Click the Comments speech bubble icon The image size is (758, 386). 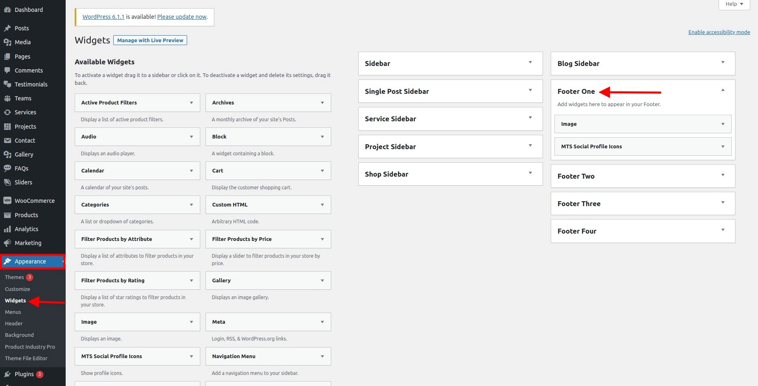[x=7, y=70]
